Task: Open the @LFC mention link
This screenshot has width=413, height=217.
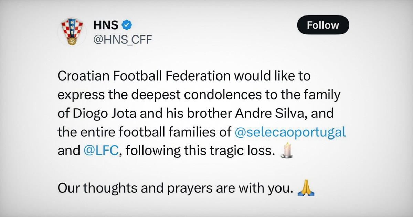Action: (x=100, y=151)
